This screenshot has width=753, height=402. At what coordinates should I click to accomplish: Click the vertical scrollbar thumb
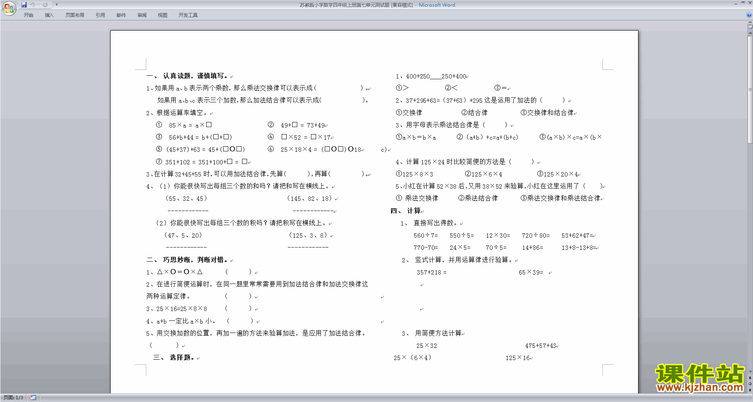(x=750, y=89)
